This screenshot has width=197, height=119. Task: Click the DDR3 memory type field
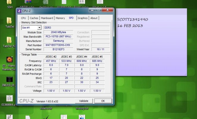pos(76,28)
